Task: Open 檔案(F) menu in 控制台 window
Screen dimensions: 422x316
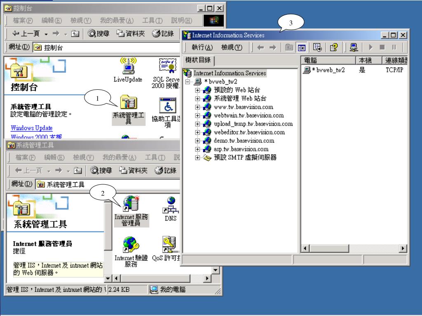Action: [x=23, y=21]
